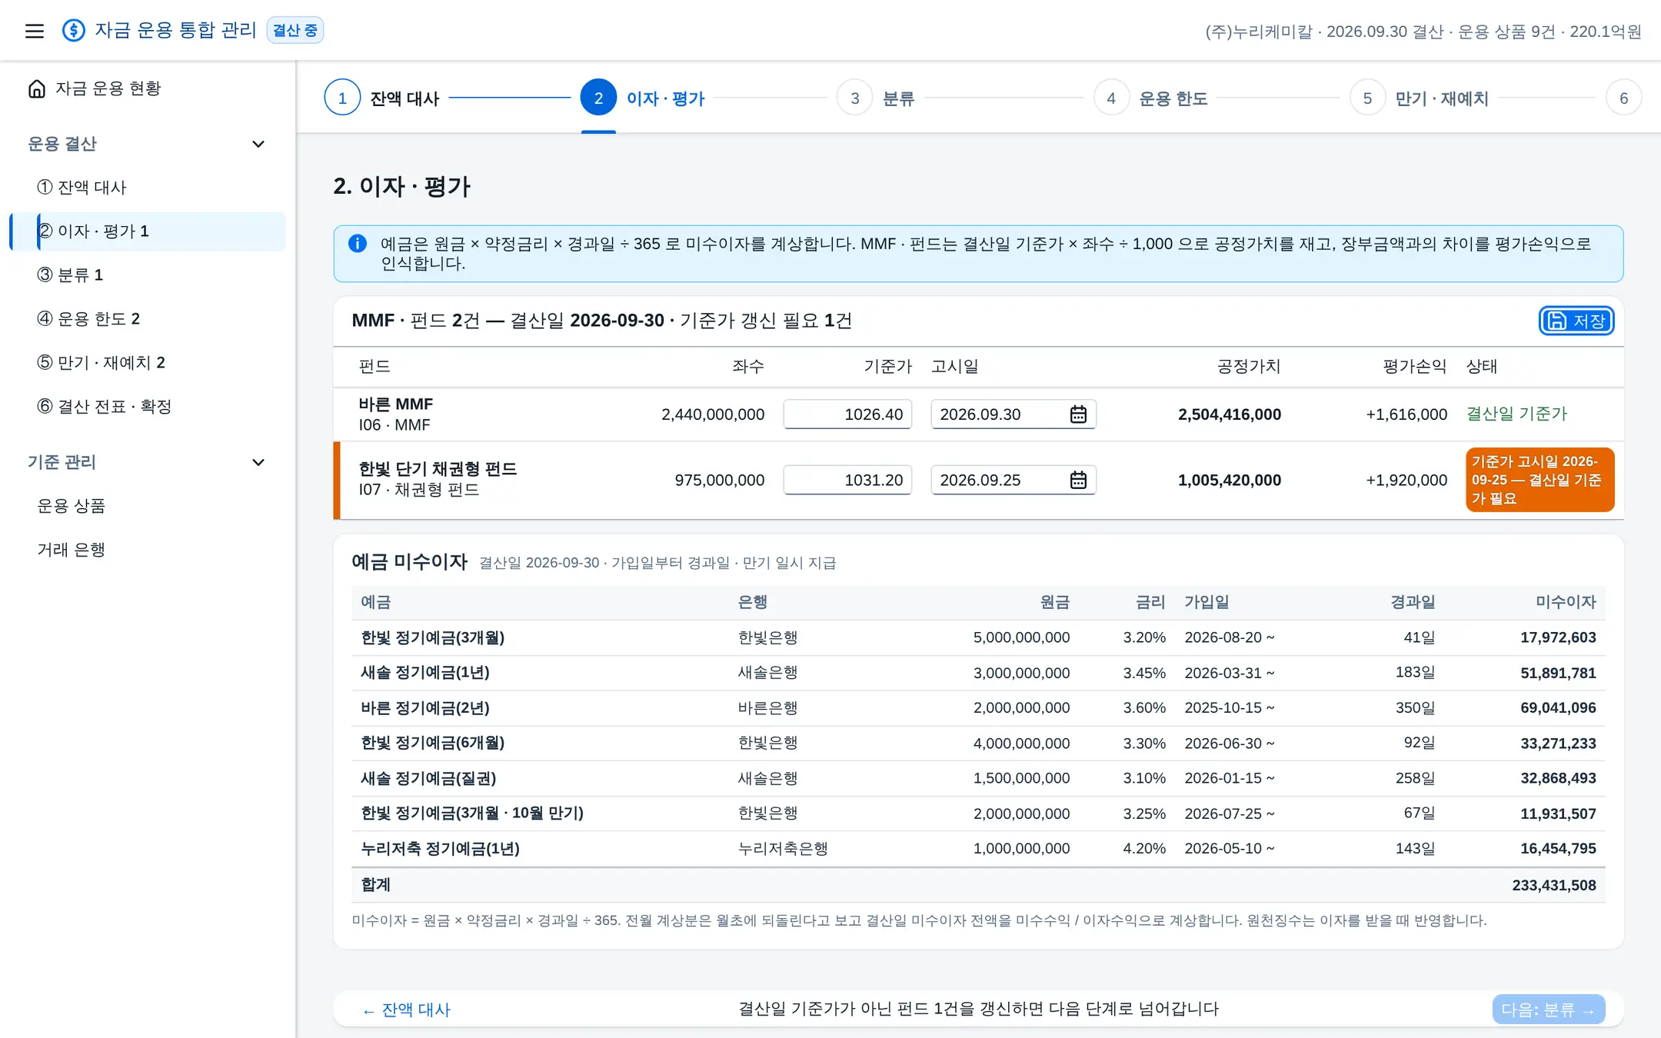Collapse the 기준 관리 sidebar section
The height and width of the screenshot is (1038, 1661).
click(x=258, y=462)
